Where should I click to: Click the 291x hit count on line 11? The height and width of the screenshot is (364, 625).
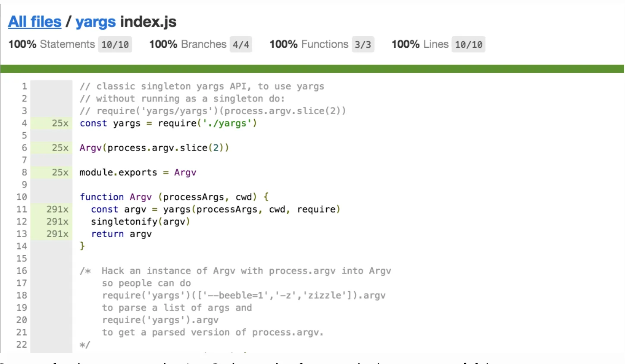pos(57,210)
